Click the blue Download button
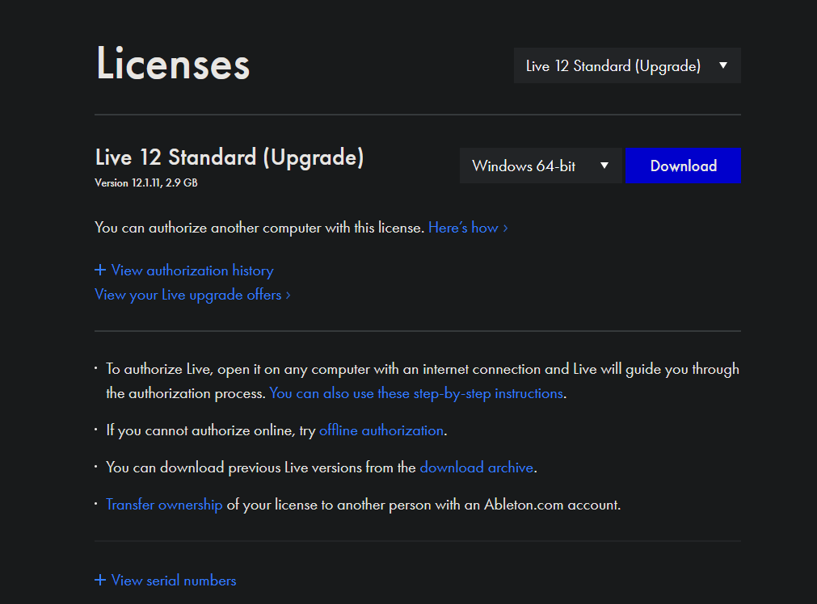 [x=683, y=166]
